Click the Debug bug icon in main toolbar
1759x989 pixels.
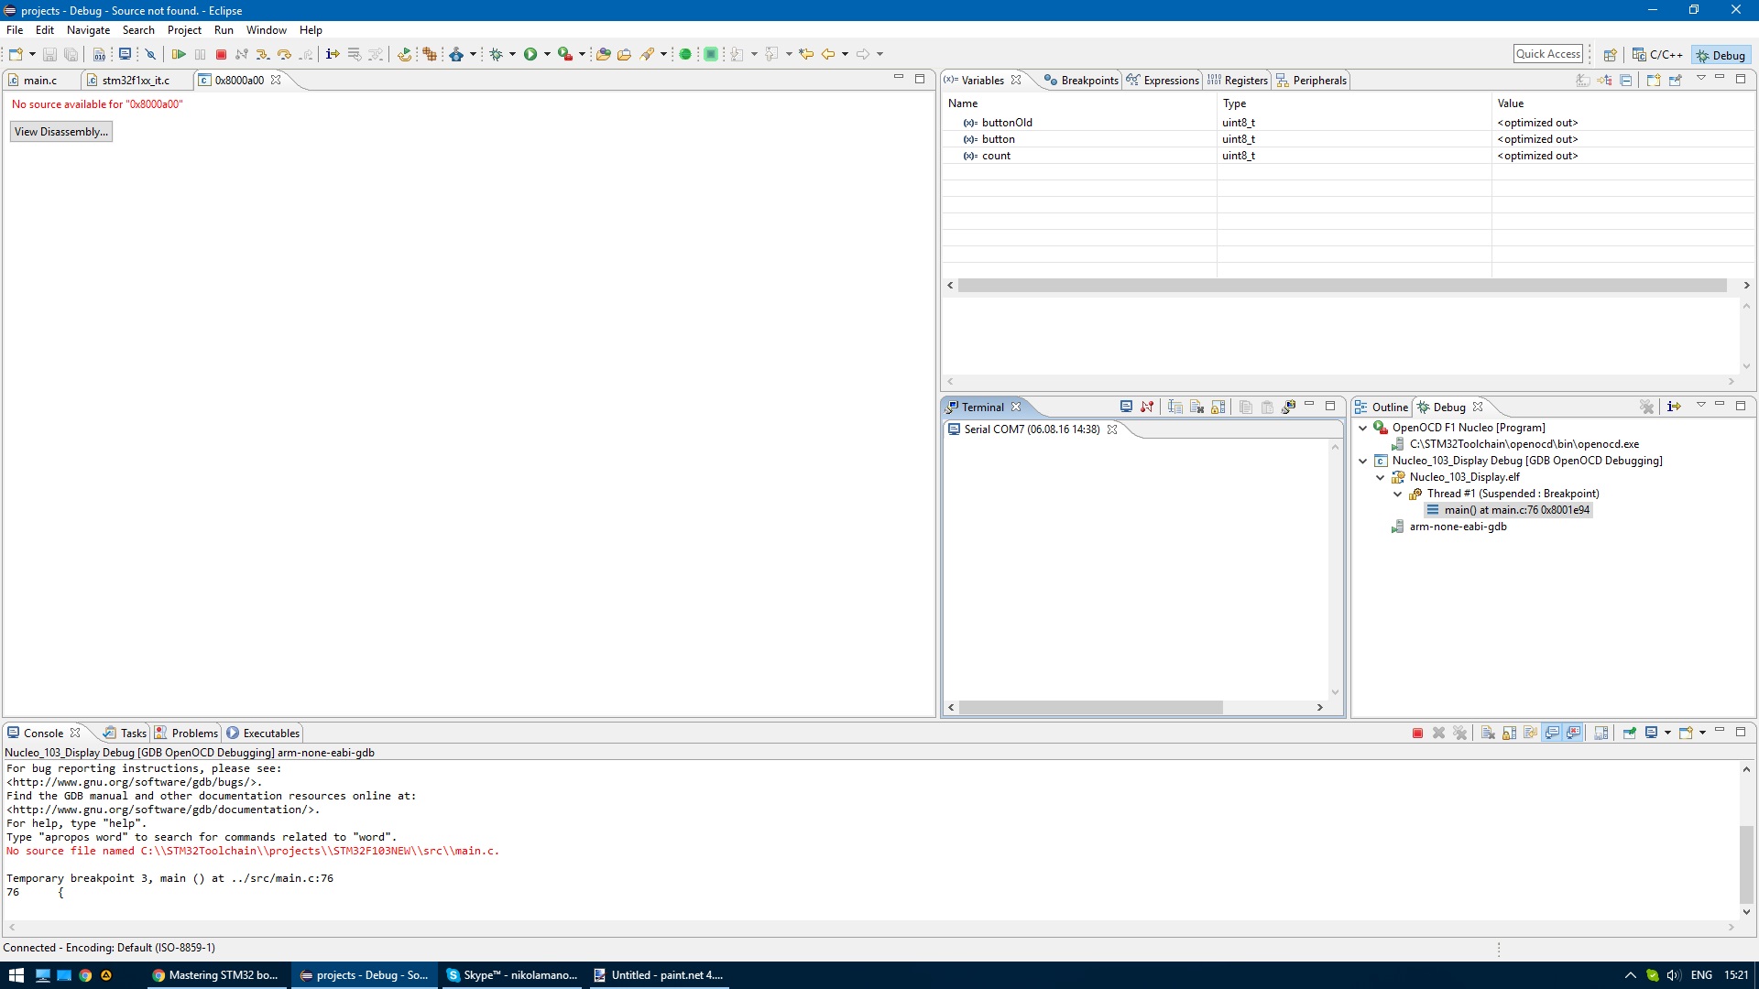(496, 55)
